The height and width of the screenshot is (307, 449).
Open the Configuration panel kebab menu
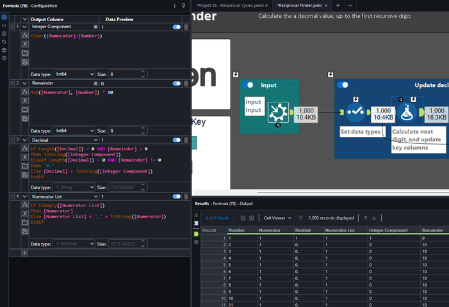[x=175, y=6]
